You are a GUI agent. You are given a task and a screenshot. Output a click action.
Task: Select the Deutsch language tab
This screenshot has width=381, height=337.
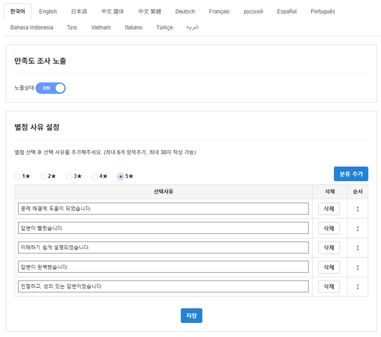click(x=185, y=11)
